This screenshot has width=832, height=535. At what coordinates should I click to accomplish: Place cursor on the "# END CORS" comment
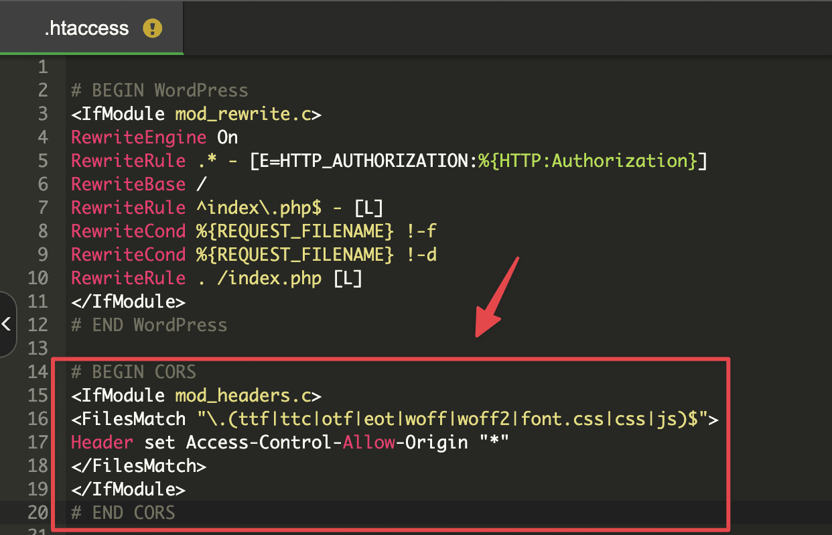123,513
